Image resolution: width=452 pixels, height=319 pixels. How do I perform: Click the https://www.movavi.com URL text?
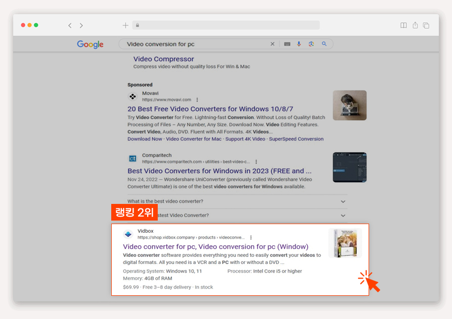pyautogui.click(x=166, y=99)
